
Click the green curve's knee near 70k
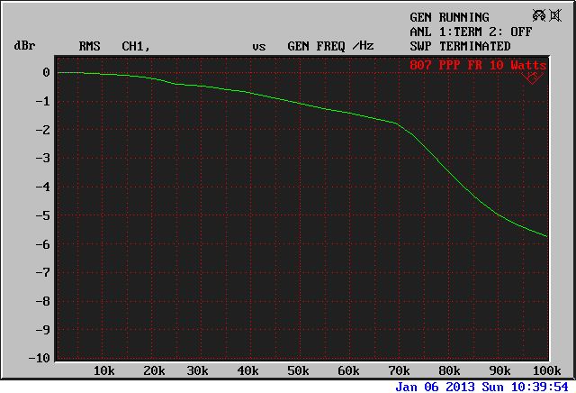pos(396,123)
